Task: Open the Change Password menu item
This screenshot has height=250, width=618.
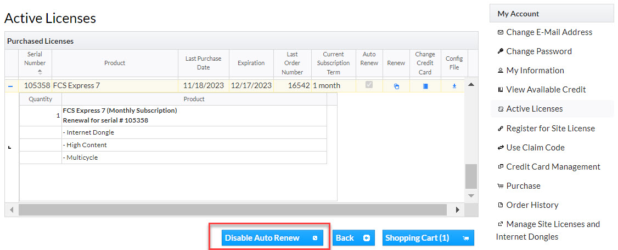Action: click(538, 51)
